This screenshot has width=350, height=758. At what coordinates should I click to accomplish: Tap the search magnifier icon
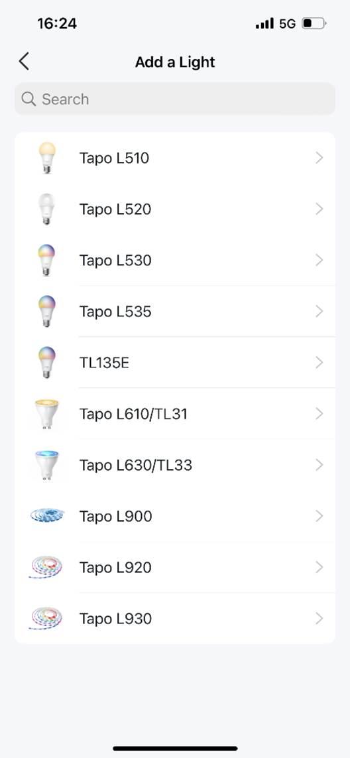click(29, 99)
